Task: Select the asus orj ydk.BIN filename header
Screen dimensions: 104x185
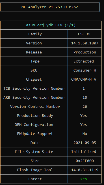Action: [51, 25]
